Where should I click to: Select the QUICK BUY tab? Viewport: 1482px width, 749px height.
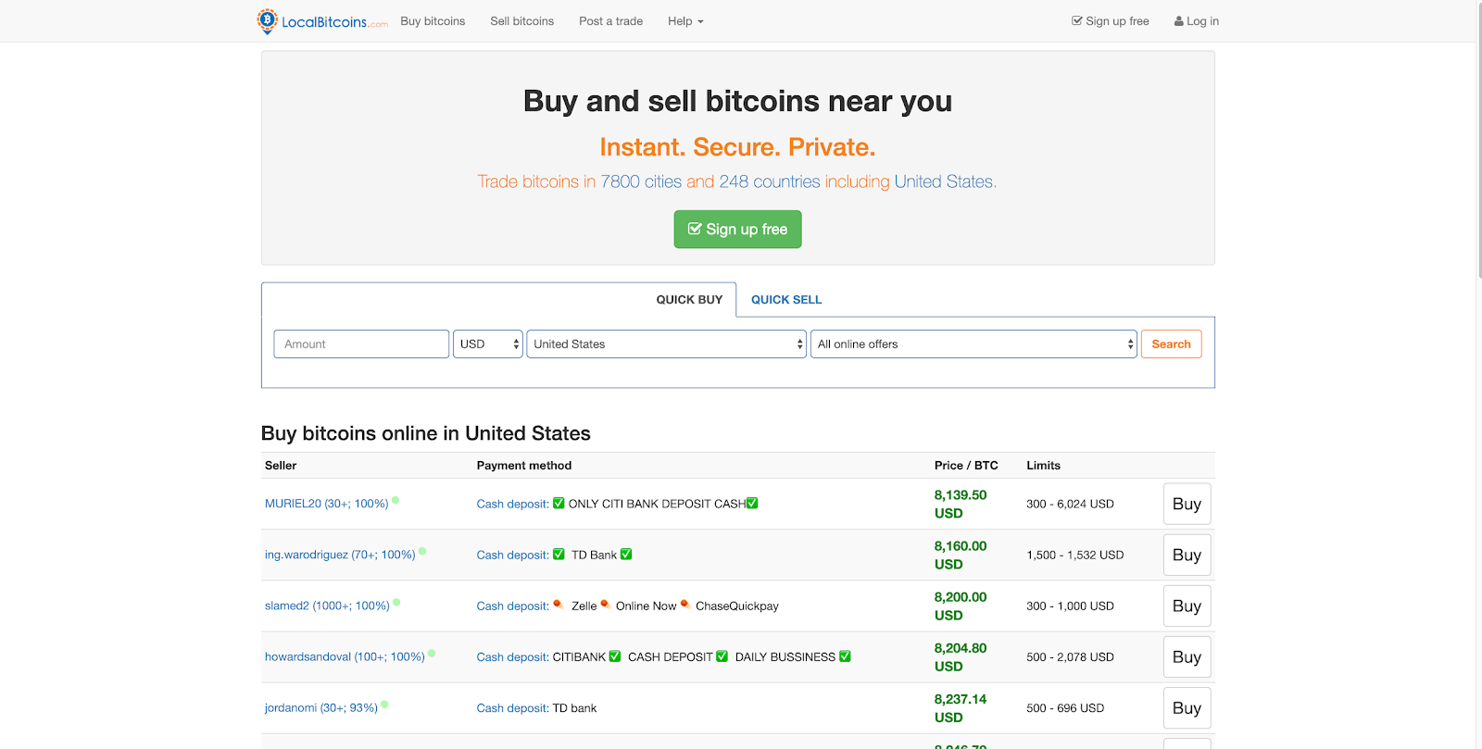click(x=689, y=300)
